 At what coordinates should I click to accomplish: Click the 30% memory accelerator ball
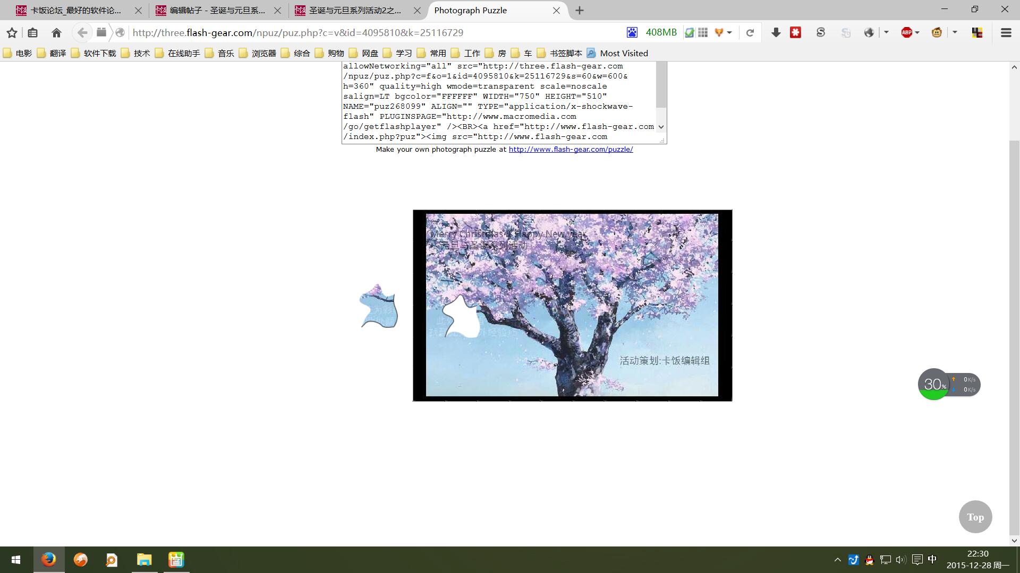pos(934,384)
